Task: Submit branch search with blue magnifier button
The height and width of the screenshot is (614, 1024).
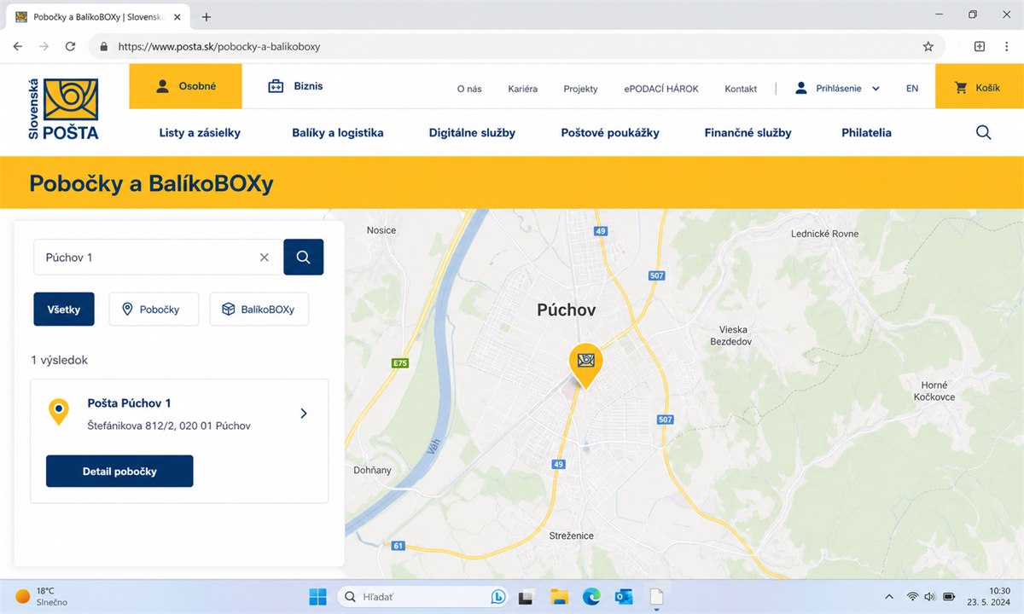Action: [x=303, y=257]
